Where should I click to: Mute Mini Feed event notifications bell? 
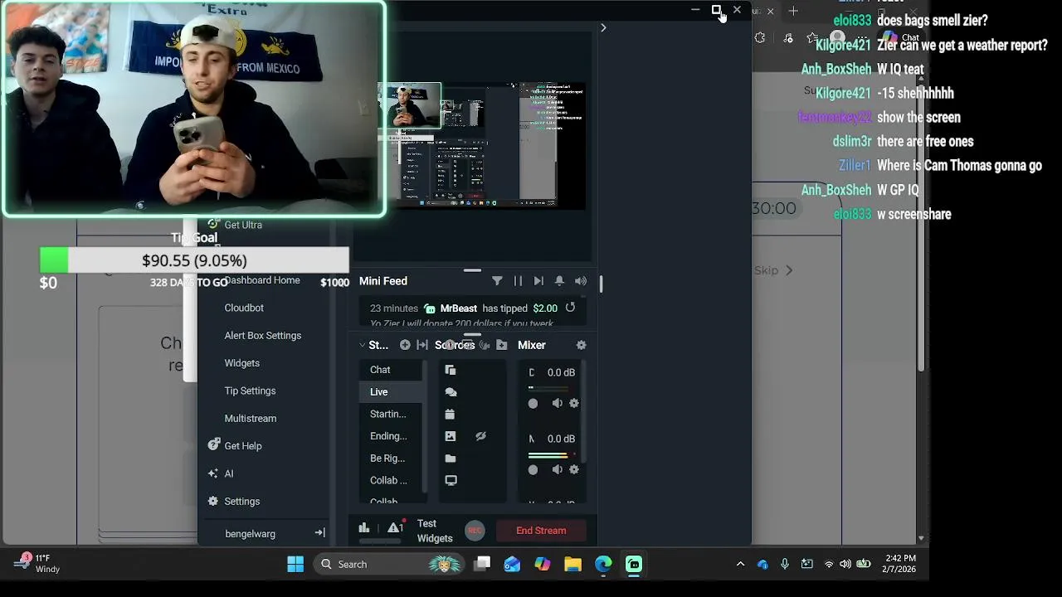tap(559, 281)
